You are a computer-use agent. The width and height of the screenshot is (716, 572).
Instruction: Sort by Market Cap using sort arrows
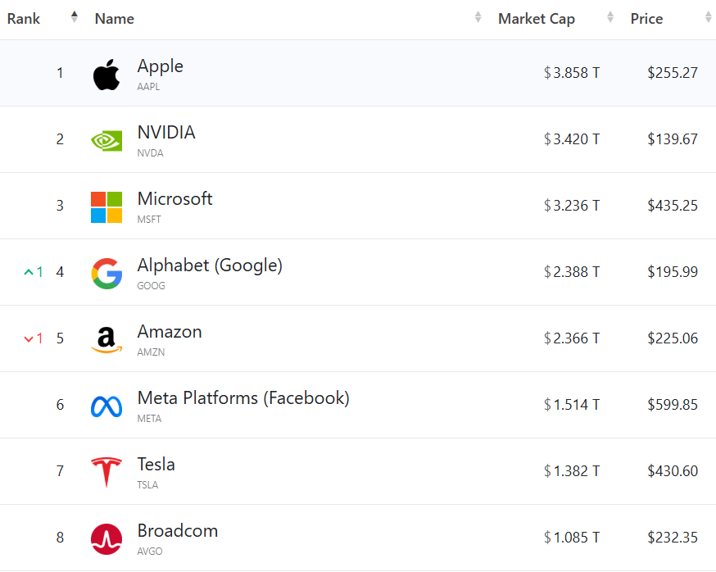[610, 18]
